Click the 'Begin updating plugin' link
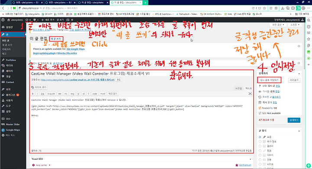This screenshot has height=169, width=312. click(x=44, y=53)
